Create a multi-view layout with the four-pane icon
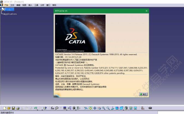Screen dimensions: 184x114 [x=117, y=108]
